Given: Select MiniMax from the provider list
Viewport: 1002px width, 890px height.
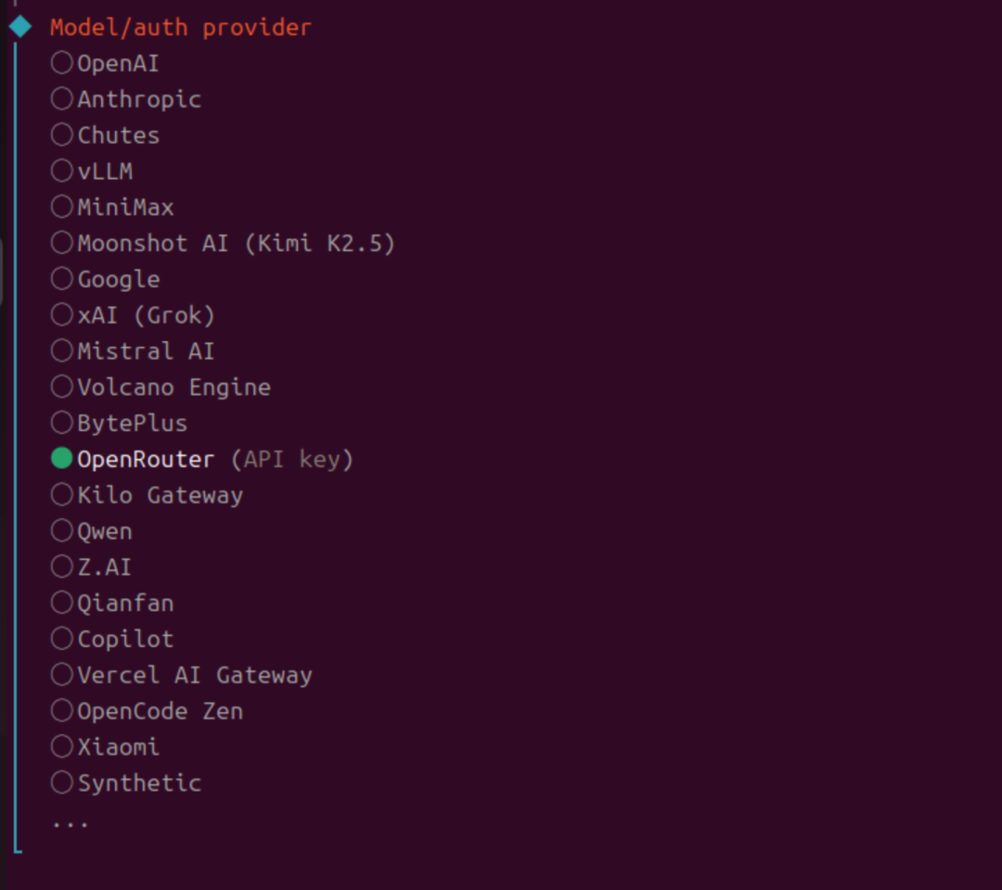Looking at the screenshot, I should (x=62, y=207).
